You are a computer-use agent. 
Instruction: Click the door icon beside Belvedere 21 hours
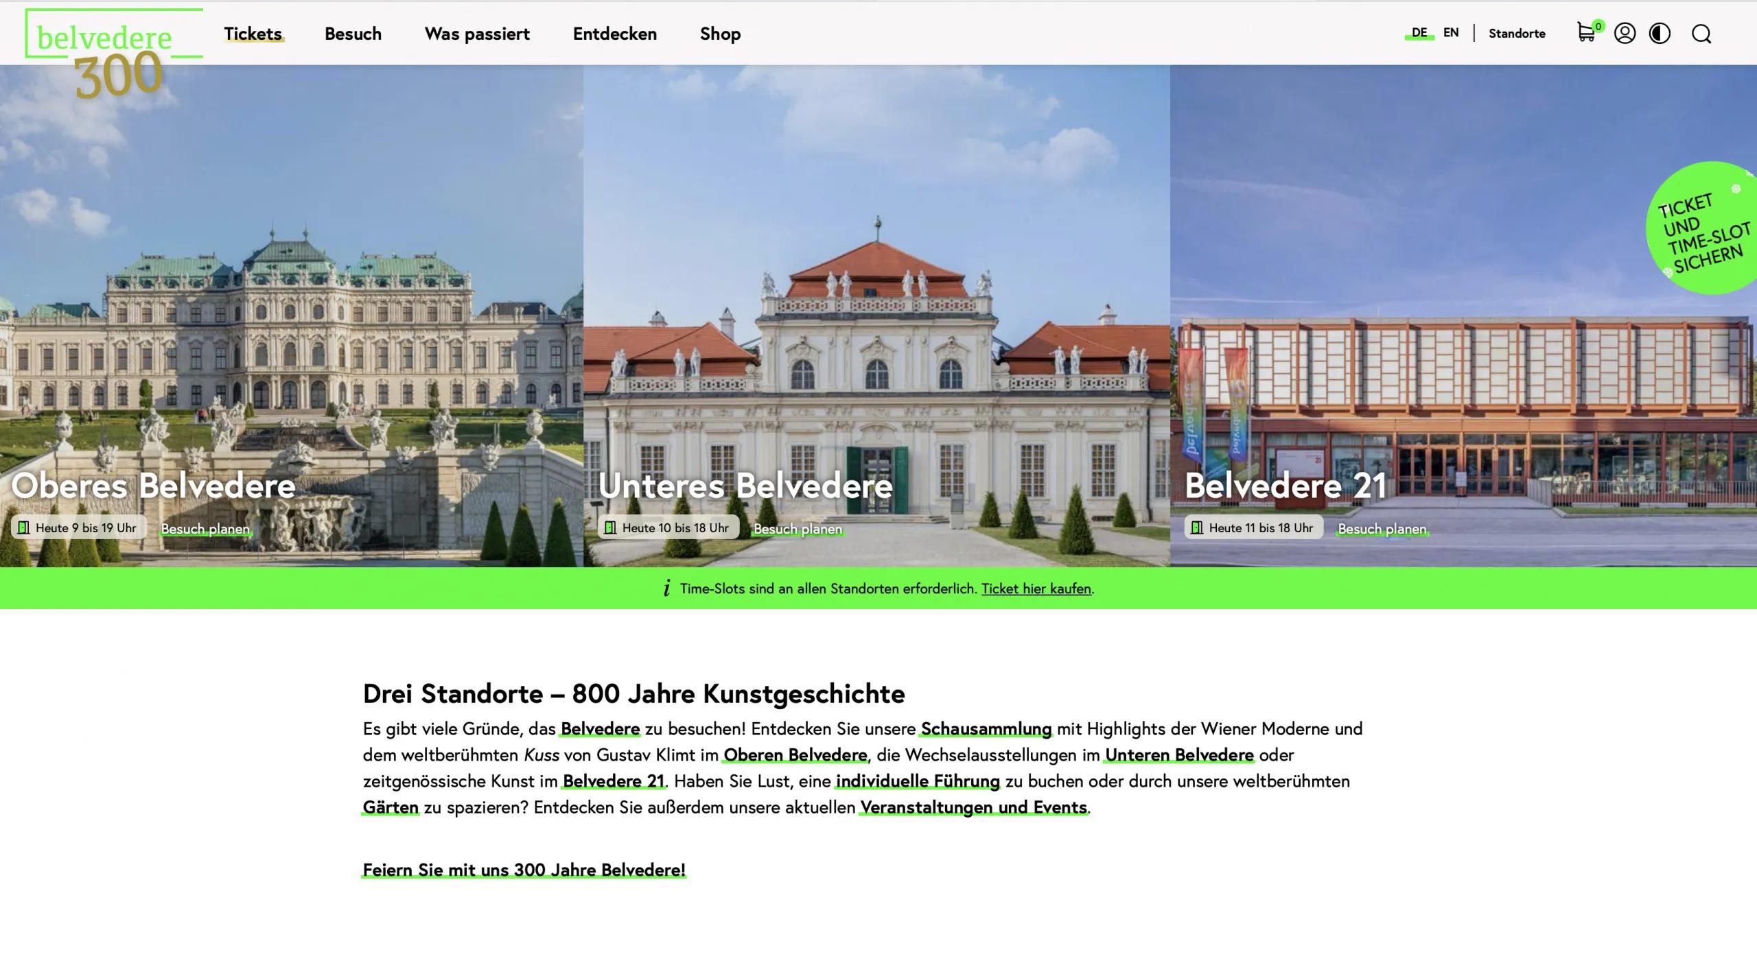pos(1198,527)
